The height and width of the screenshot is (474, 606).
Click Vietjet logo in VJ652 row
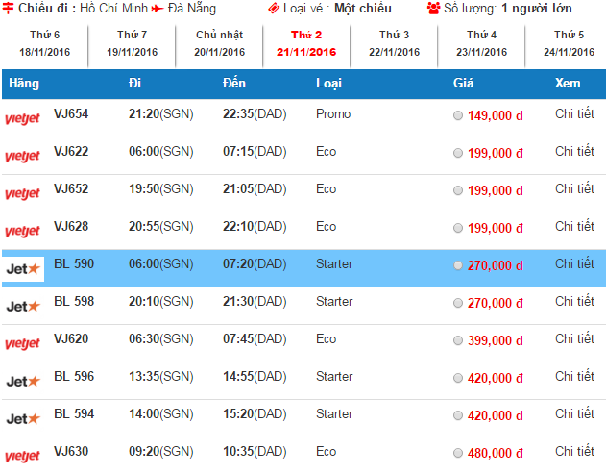[22, 193]
